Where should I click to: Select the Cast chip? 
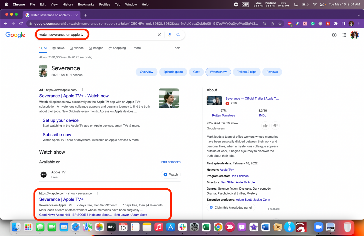click(x=196, y=72)
